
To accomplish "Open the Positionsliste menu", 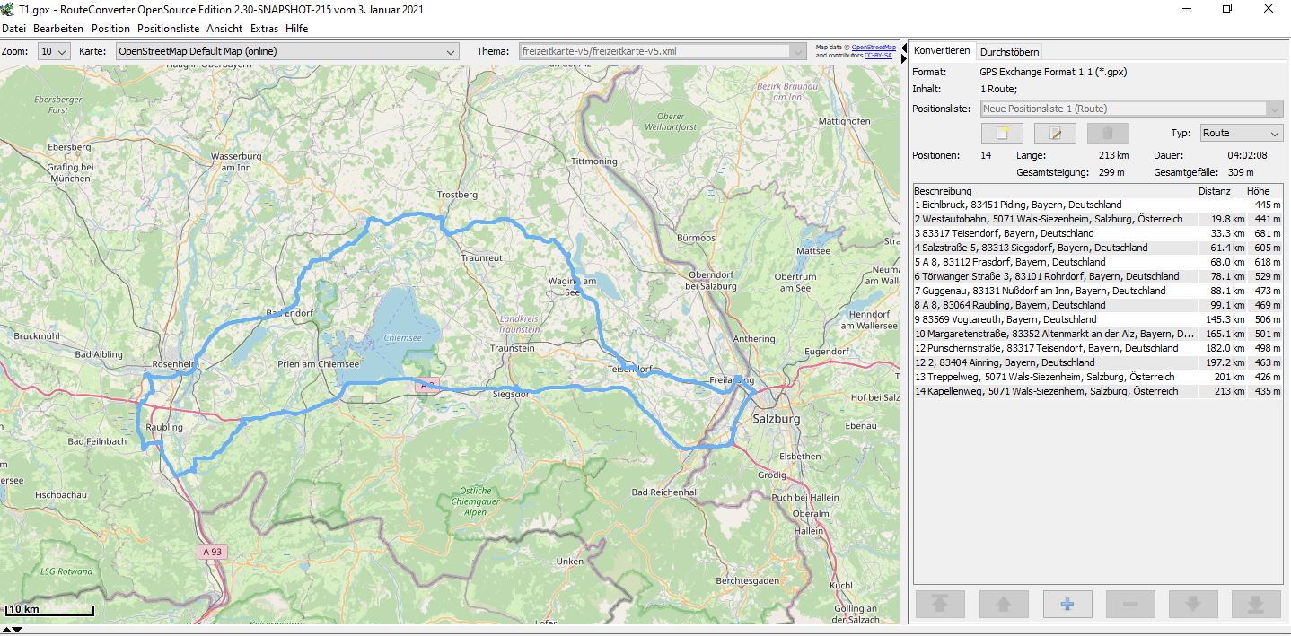I will click(x=168, y=29).
